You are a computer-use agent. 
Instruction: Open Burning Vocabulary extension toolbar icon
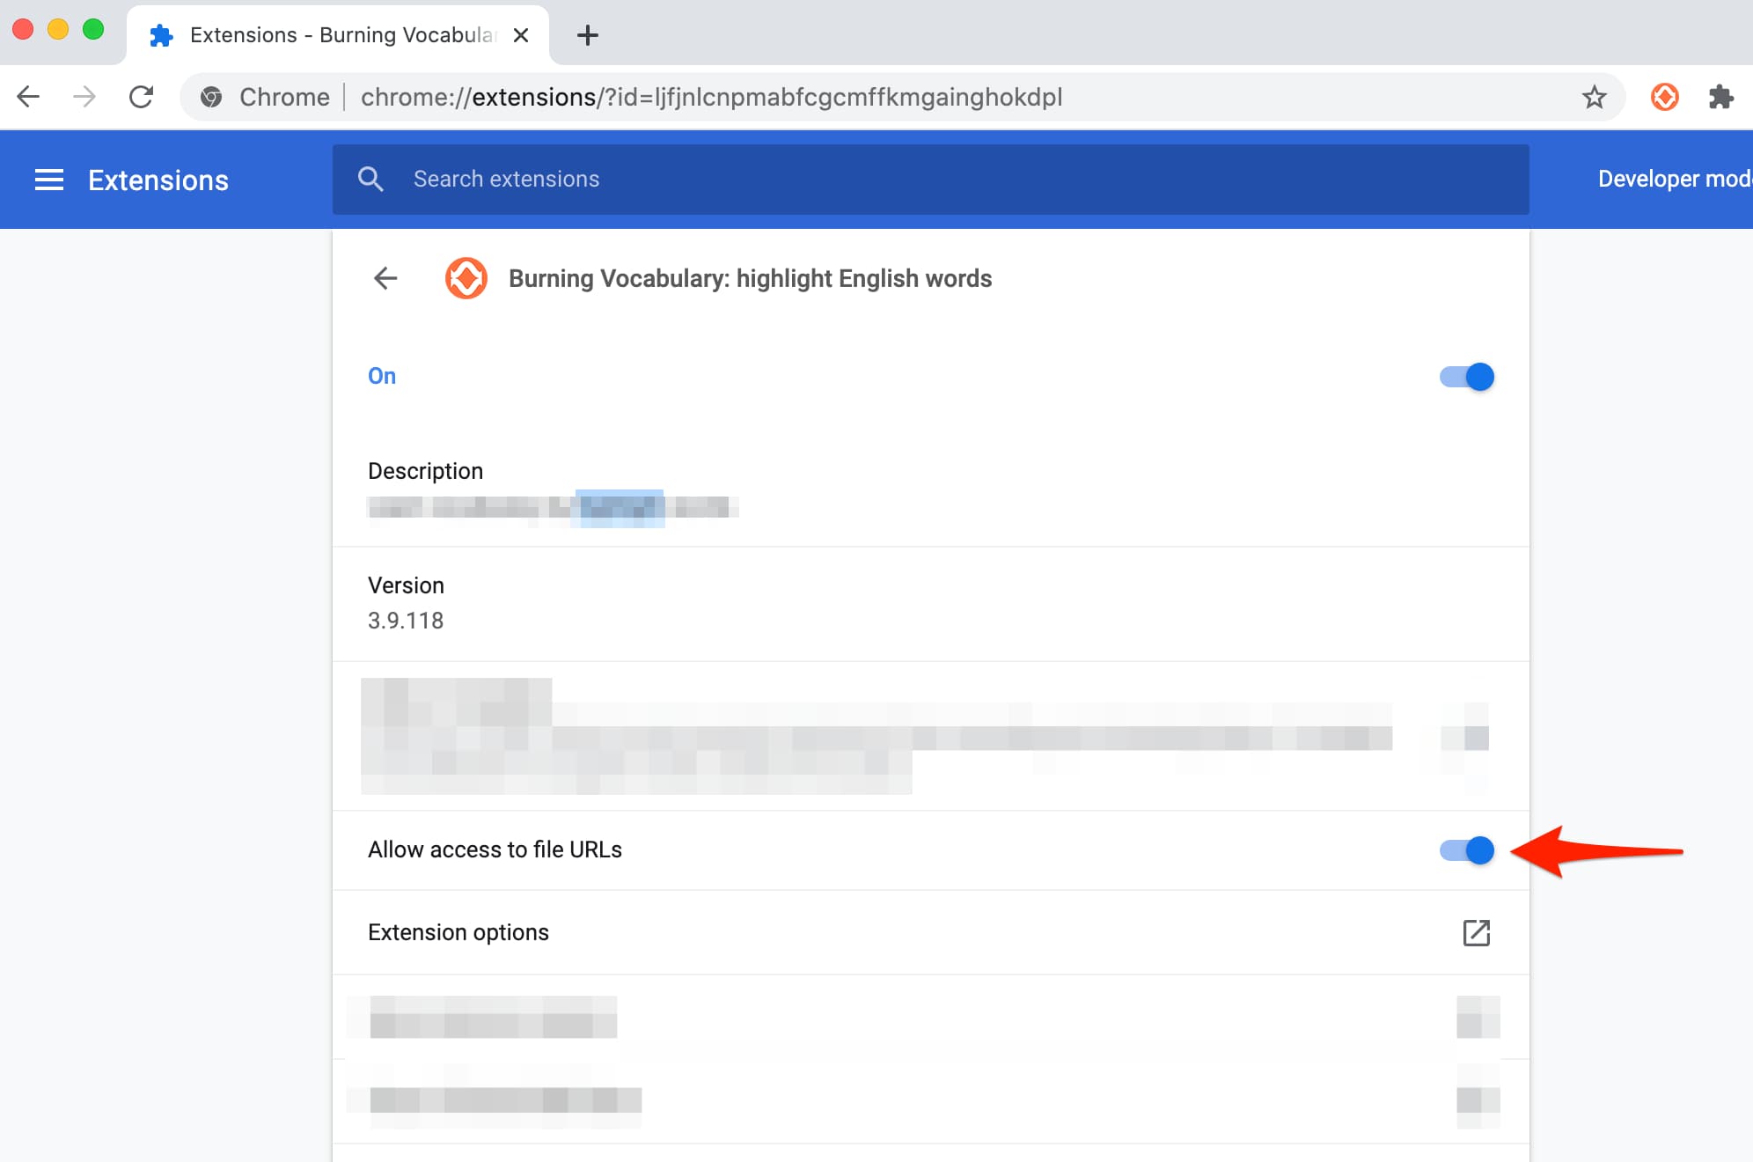[1664, 97]
